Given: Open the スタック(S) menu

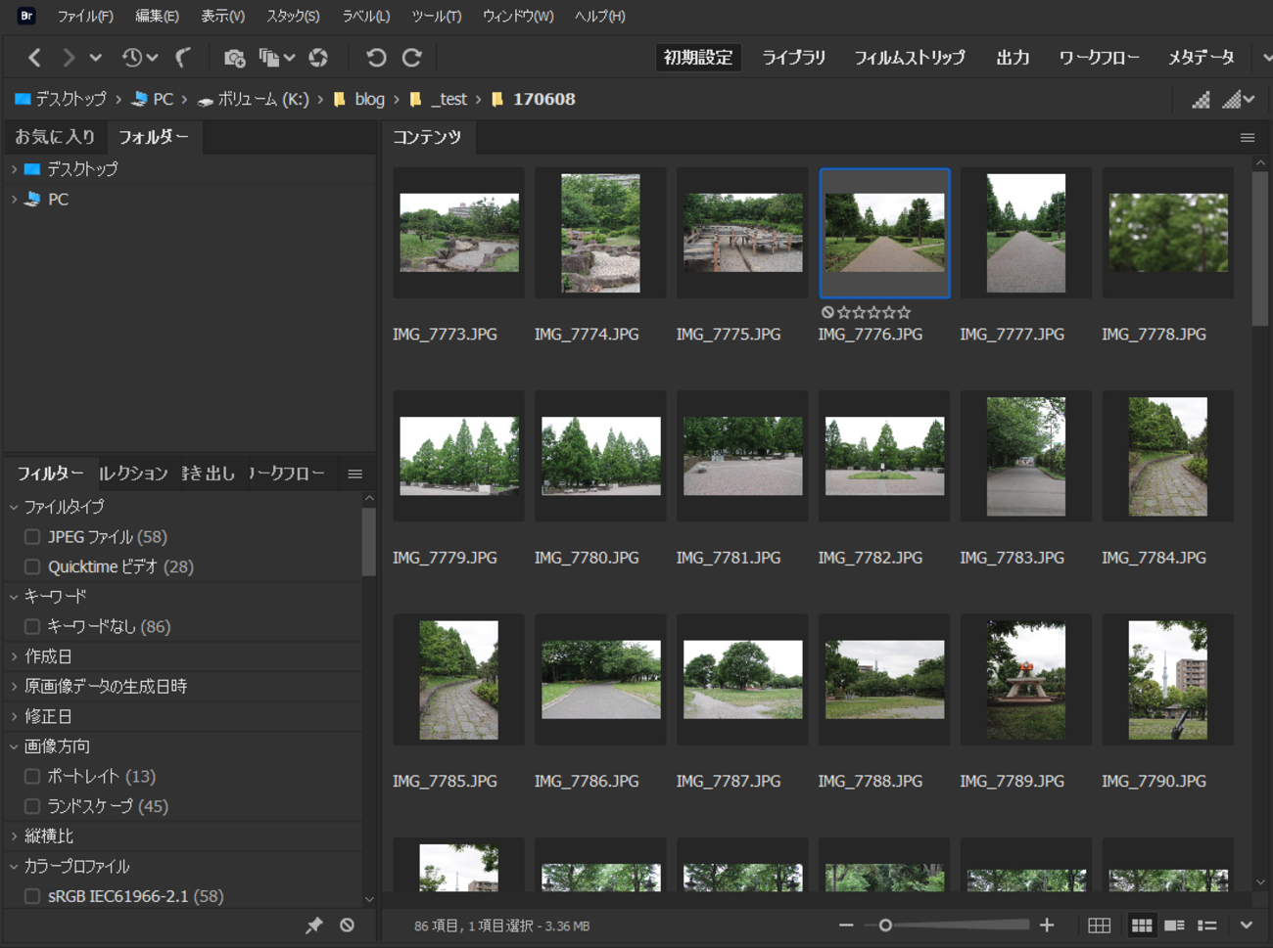Looking at the screenshot, I should (293, 16).
